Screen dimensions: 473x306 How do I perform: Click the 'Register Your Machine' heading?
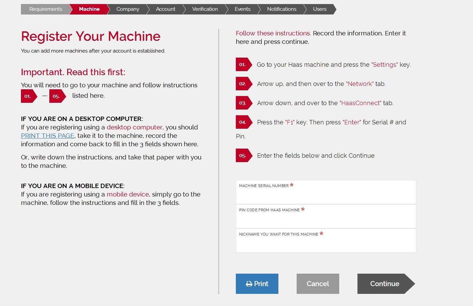click(x=91, y=36)
